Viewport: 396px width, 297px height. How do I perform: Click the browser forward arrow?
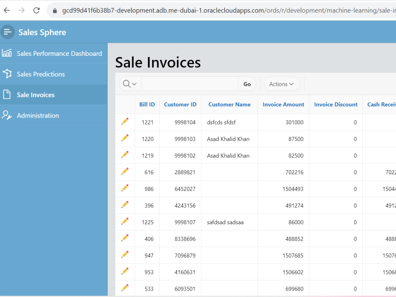22,10
